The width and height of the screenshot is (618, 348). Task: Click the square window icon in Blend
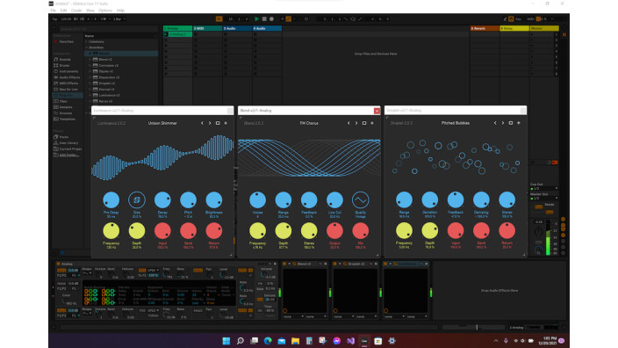[364, 123]
